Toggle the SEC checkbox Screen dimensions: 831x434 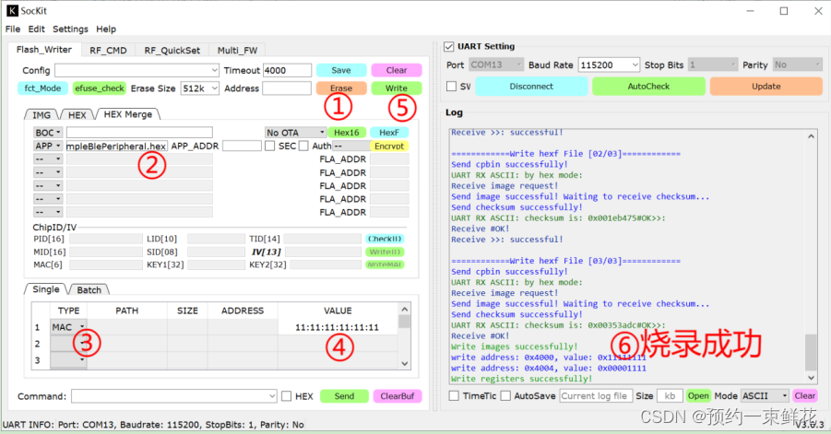(269, 146)
